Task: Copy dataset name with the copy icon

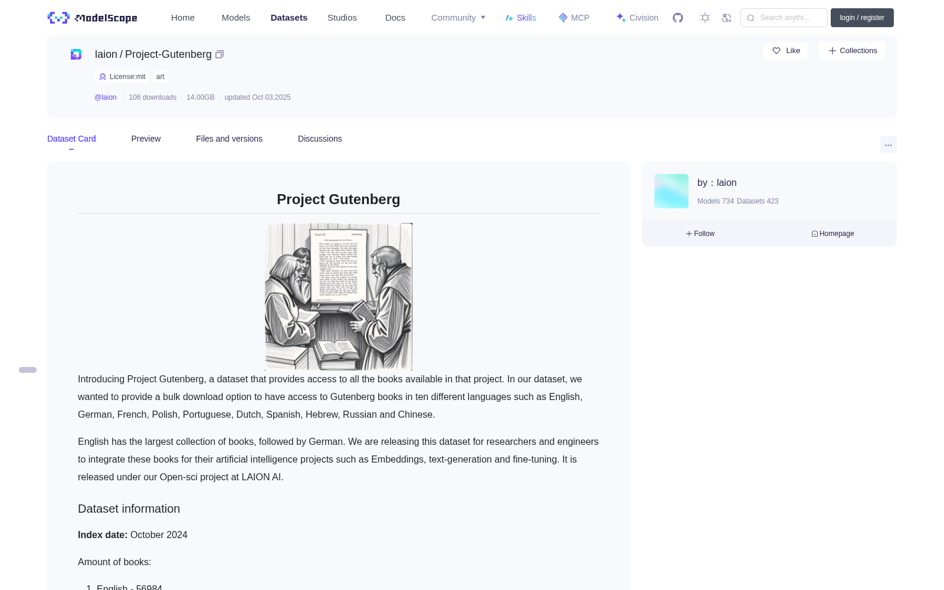Action: 219,54
